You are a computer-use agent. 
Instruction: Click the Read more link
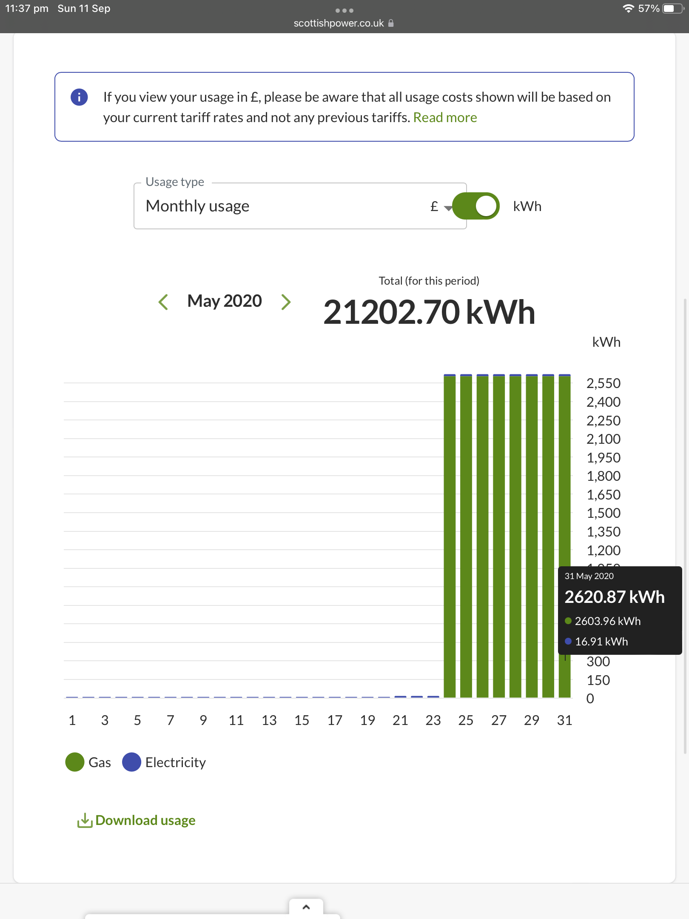(x=445, y=117)
